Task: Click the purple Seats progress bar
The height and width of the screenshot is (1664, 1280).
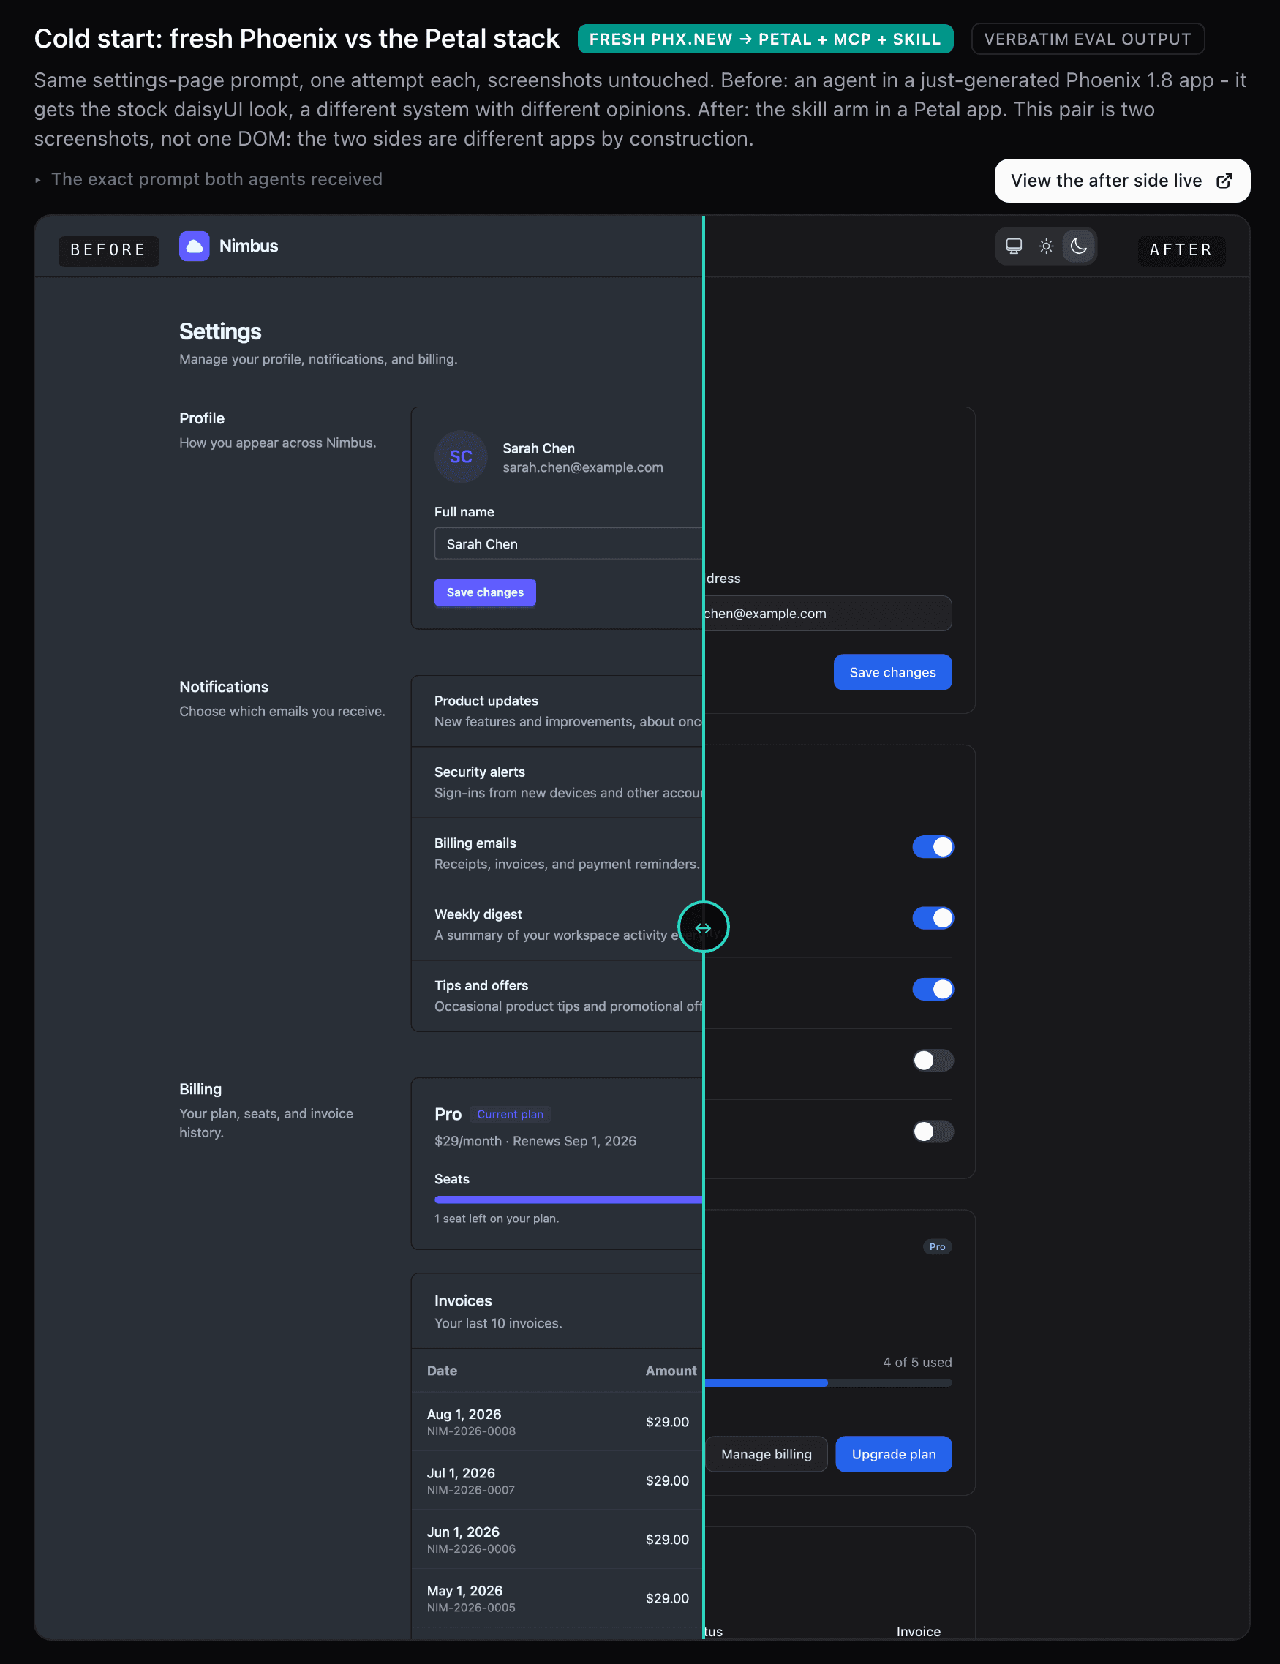Action: (x=568, y=1200)
